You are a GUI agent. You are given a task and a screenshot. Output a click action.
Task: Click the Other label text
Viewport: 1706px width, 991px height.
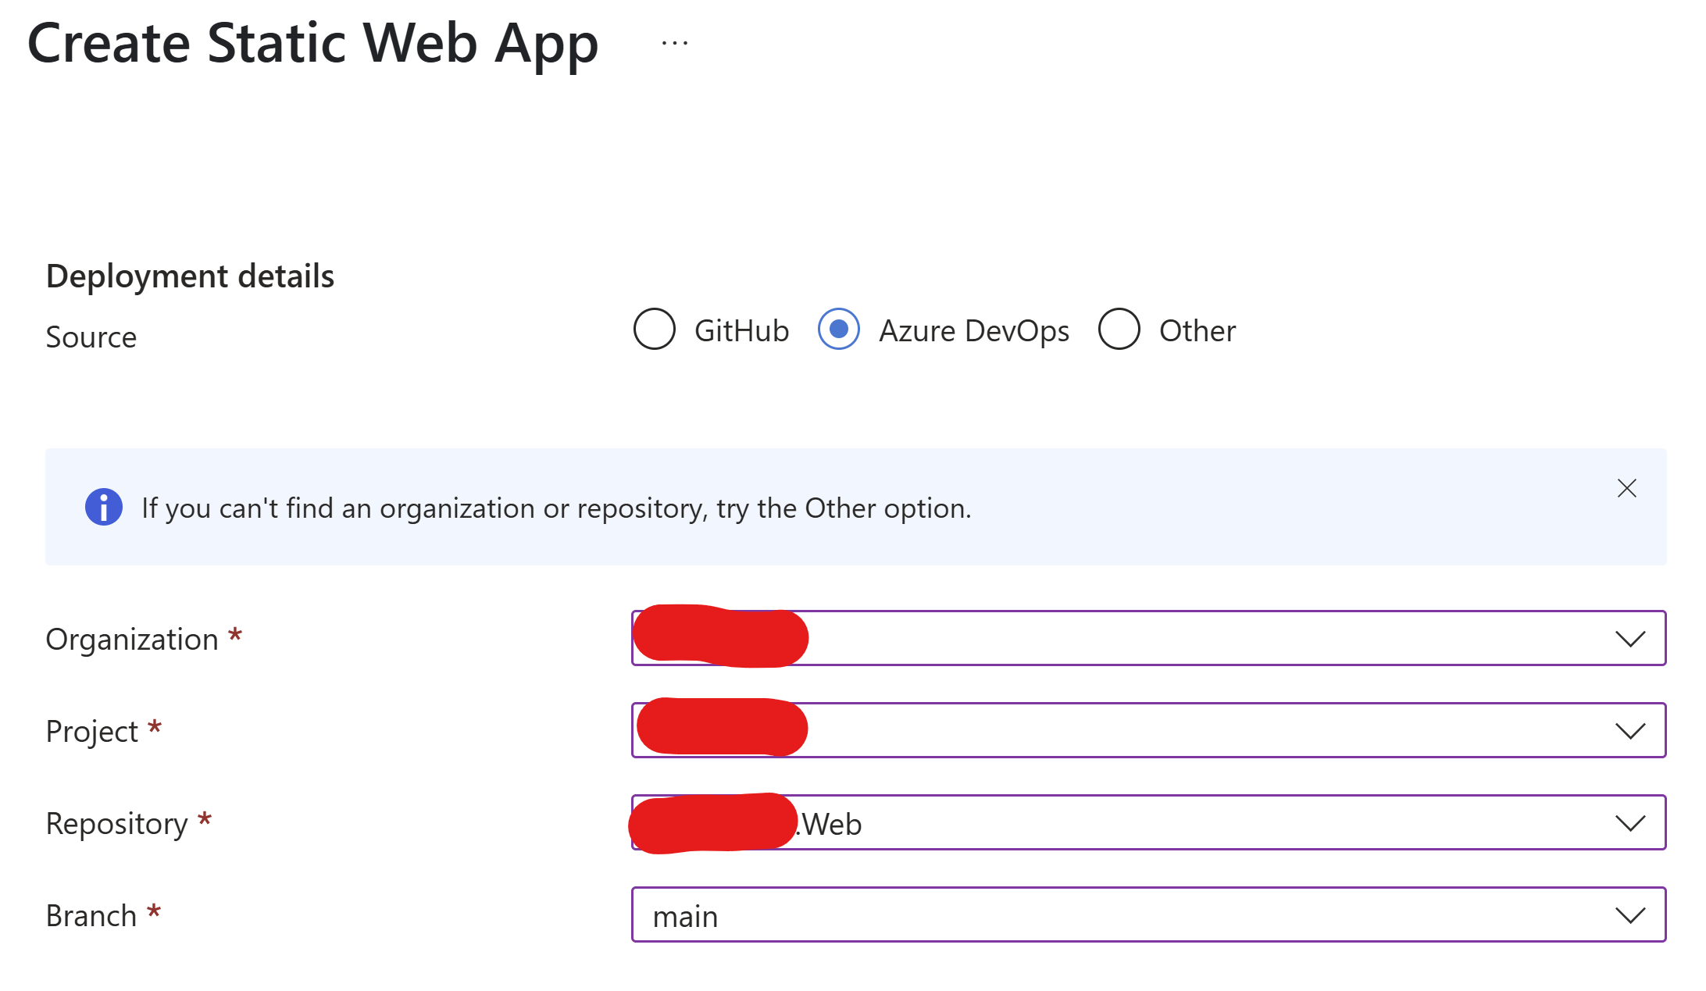1197,330
